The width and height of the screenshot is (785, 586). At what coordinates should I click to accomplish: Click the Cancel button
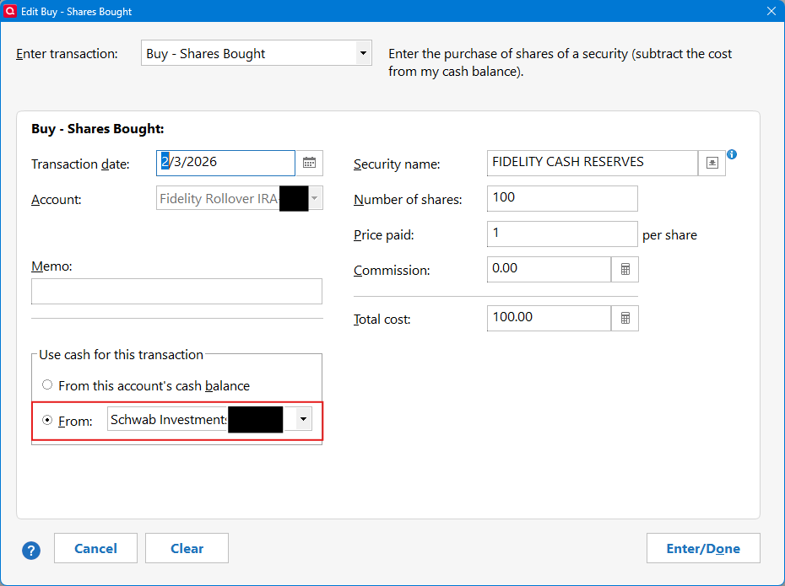[95, 549]
